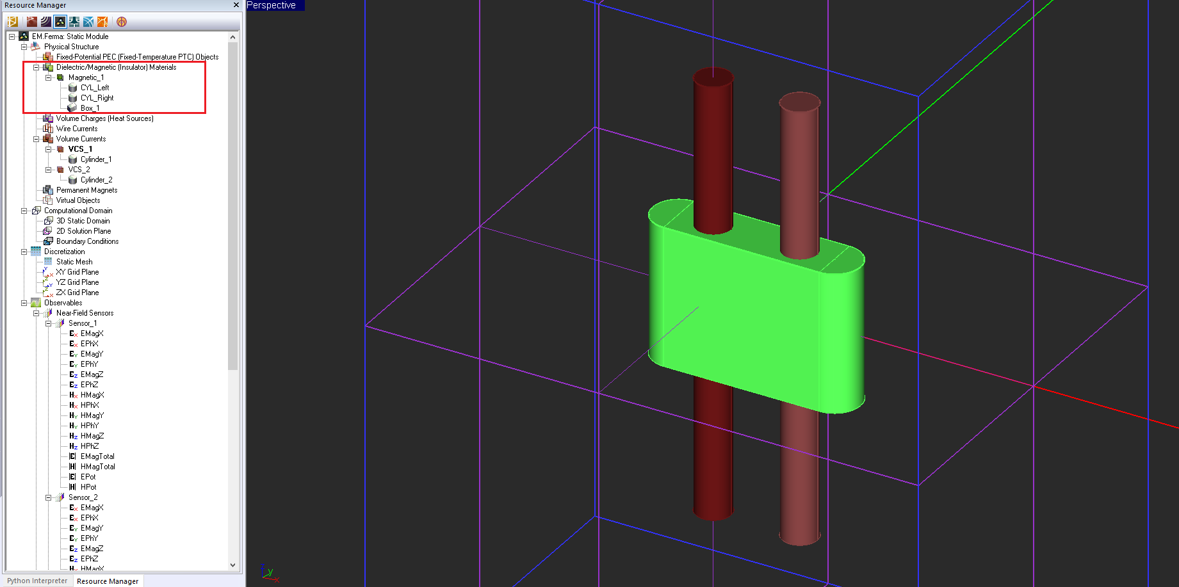The image size is (1179, 587).
Task: Click the dark red module toolbar icon
Action: click(x=31, y=22)
